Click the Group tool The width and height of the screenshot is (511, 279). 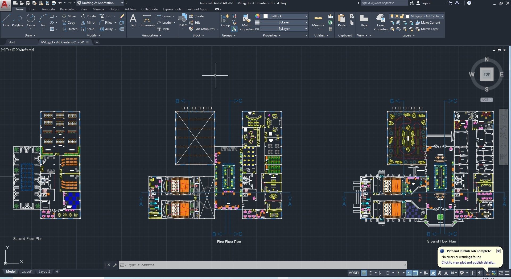(225, 21)
